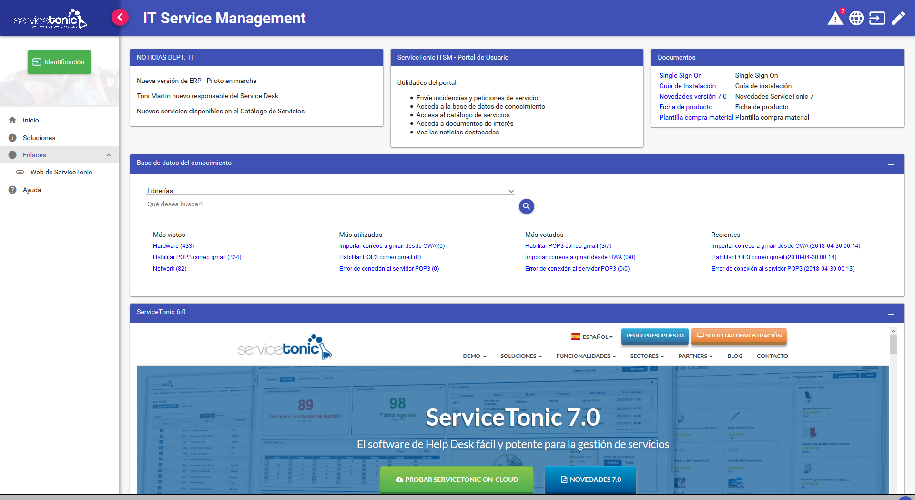This screenshot has width=915, height=500.
Task: Open Ayuda in the sidebar menu
Action: click(32, 190)
